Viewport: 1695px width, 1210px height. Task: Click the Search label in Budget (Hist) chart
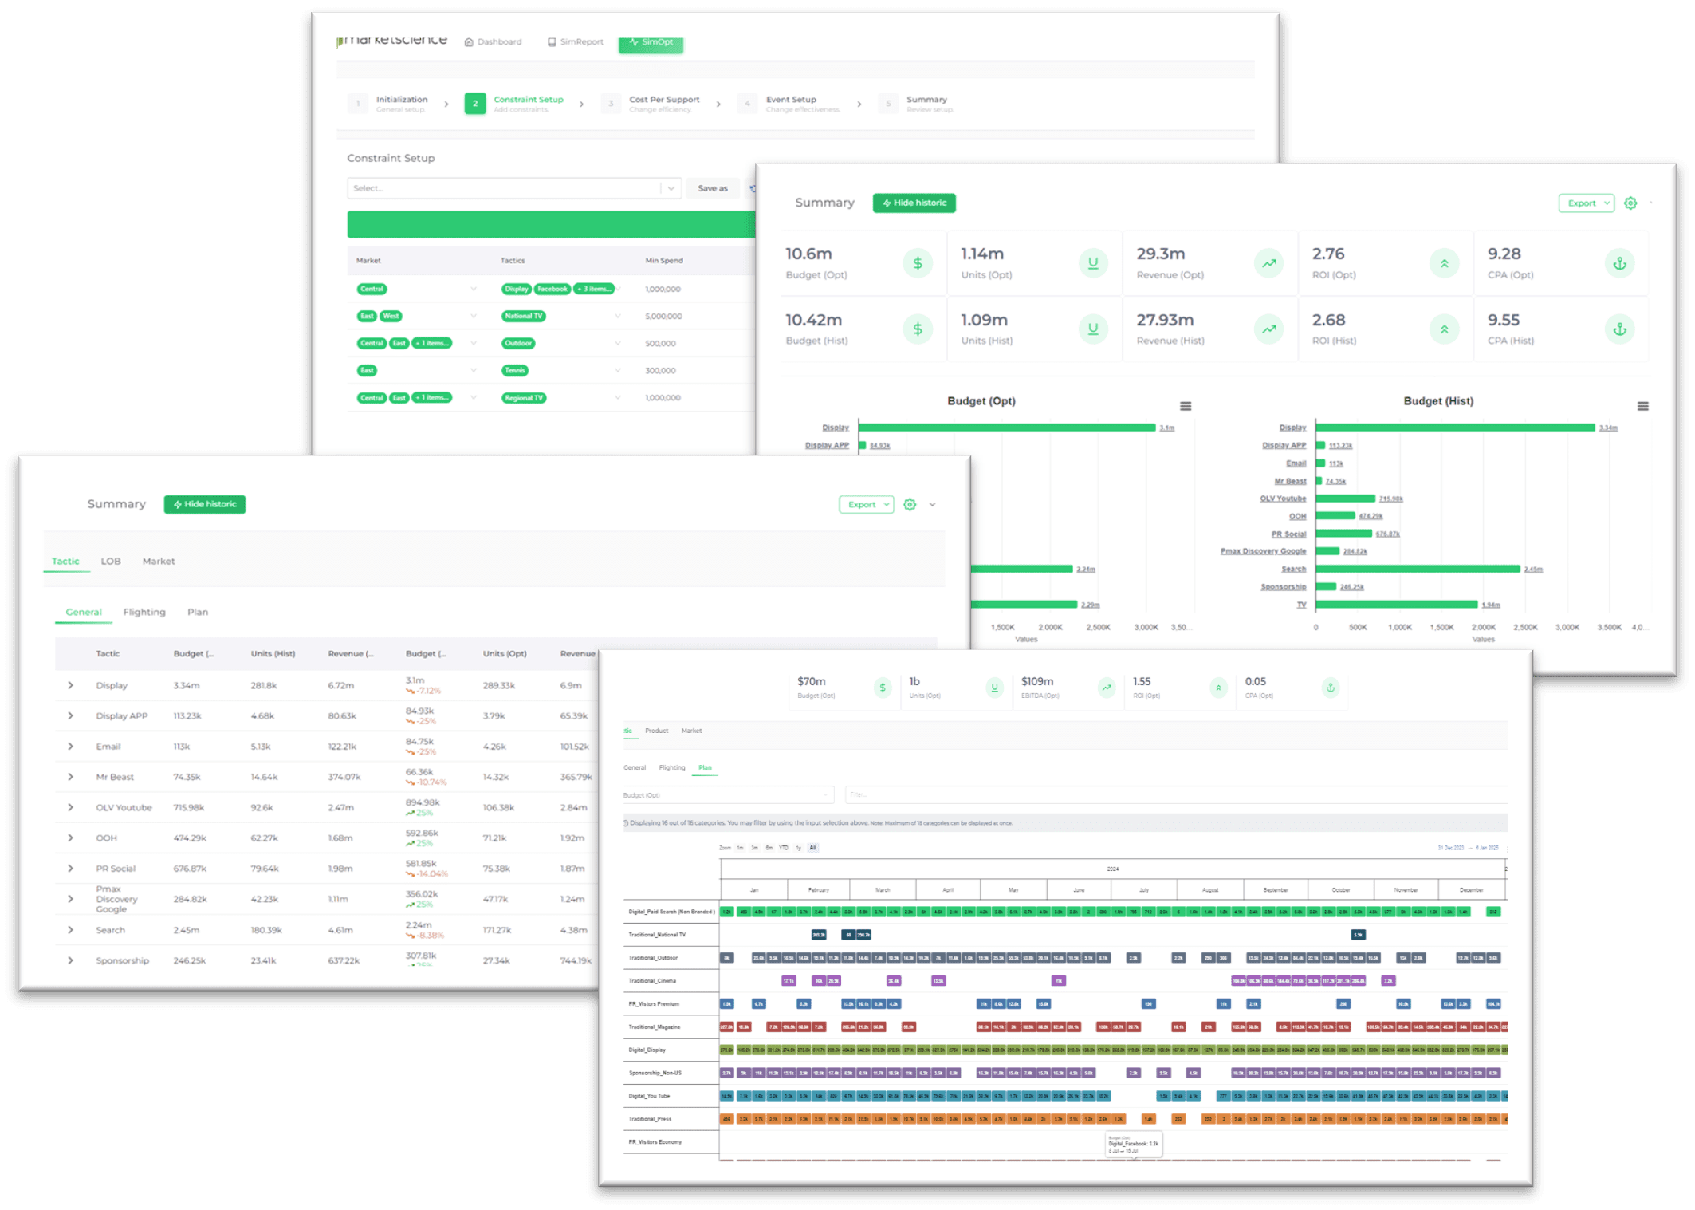tap(1293, 570)
